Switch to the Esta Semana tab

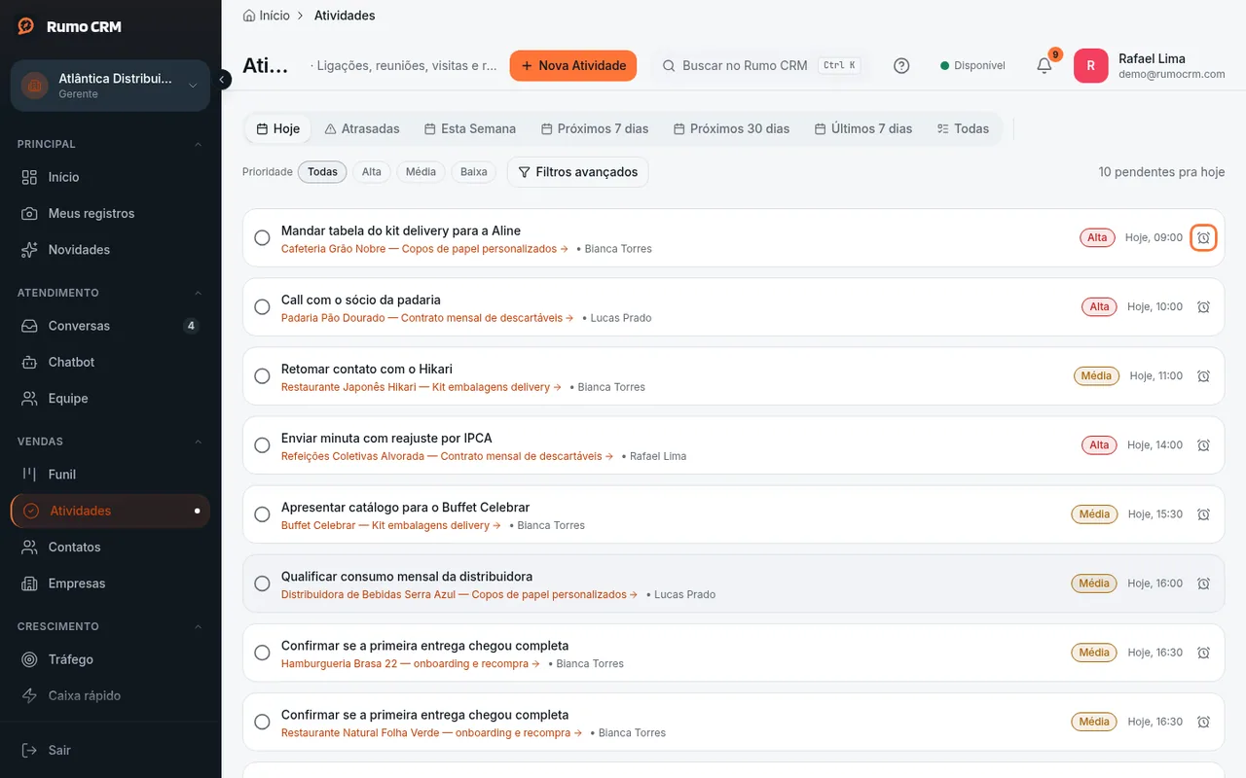click(470, 128)
